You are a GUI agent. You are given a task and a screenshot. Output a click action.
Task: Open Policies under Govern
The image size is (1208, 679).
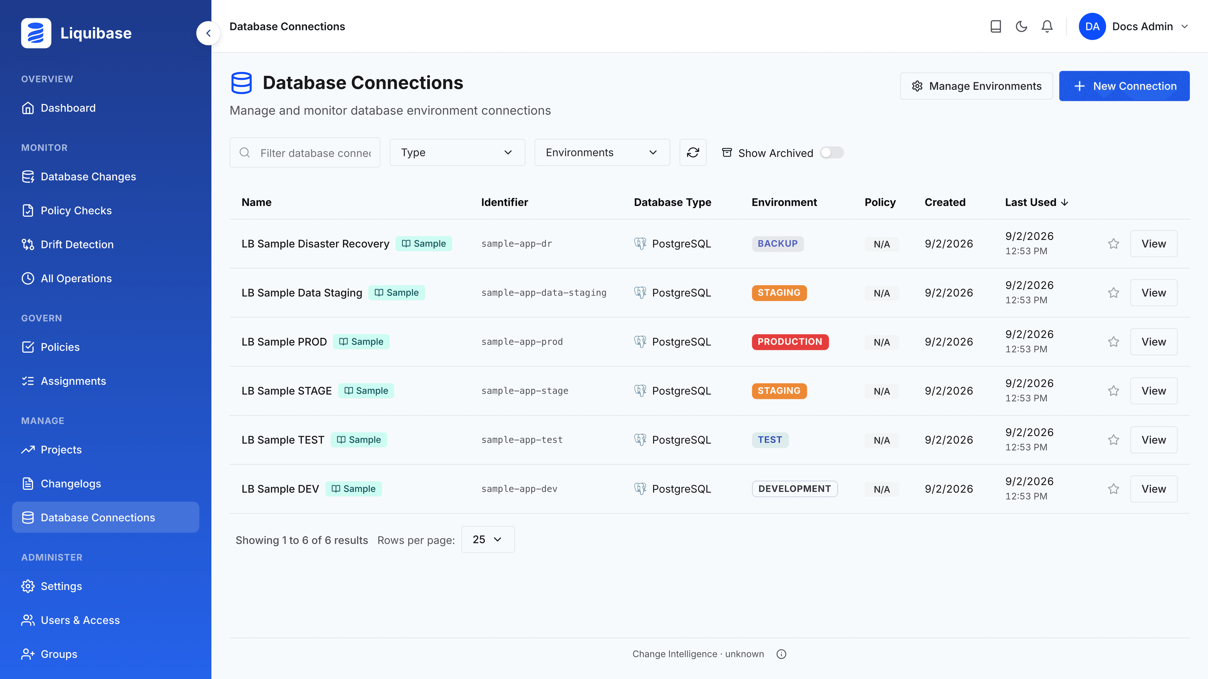pos(105,347)
